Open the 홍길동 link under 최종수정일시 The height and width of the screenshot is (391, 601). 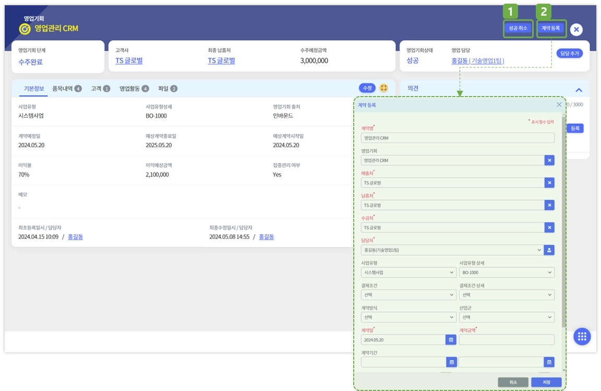267,237
